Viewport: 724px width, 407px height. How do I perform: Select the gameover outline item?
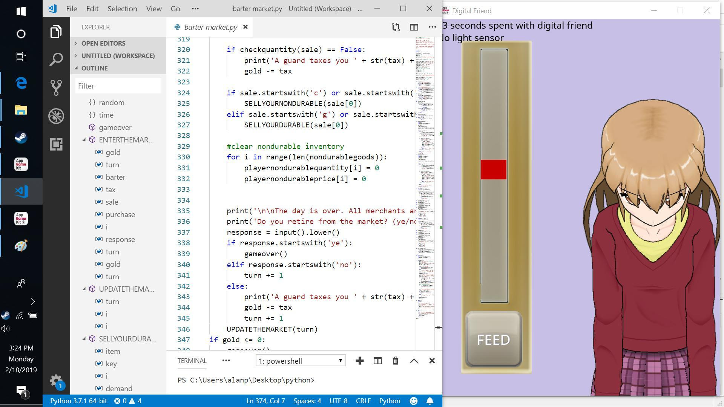[115, 127]
